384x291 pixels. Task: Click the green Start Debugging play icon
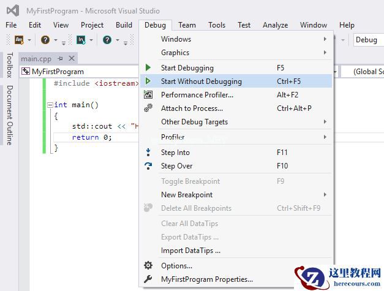[148, 67]
